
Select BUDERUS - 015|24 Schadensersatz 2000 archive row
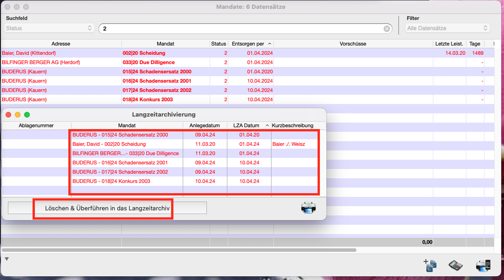(164, 135)
